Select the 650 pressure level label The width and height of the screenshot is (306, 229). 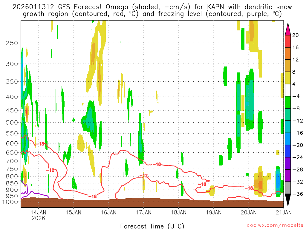click(12, 152)
